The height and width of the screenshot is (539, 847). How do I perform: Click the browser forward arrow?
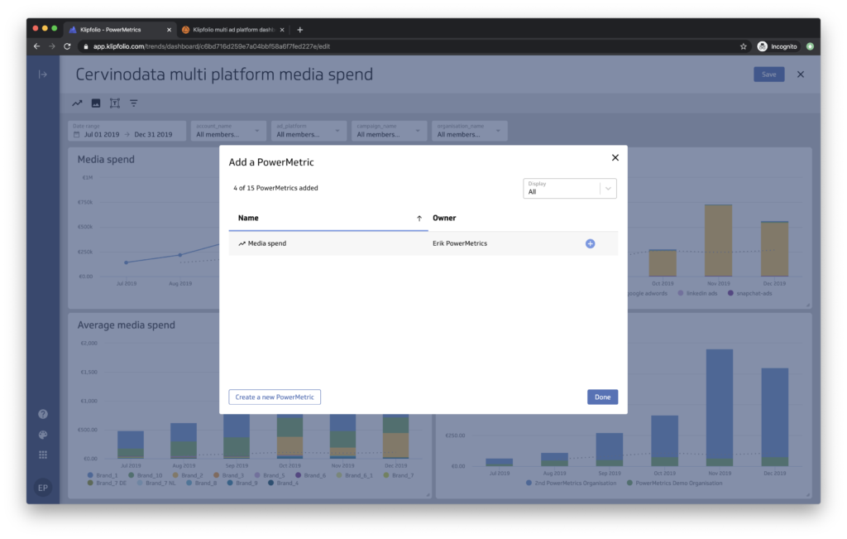pyautogui.click(x=52, y=46)
